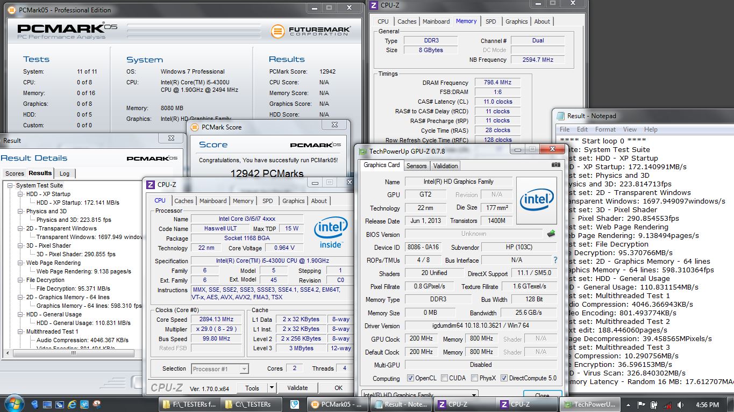The height and width of the screenshot is (412, 734).
Task: Switch to F:\_TESTERs folder taskbar button
Action: tap(189, 404)
